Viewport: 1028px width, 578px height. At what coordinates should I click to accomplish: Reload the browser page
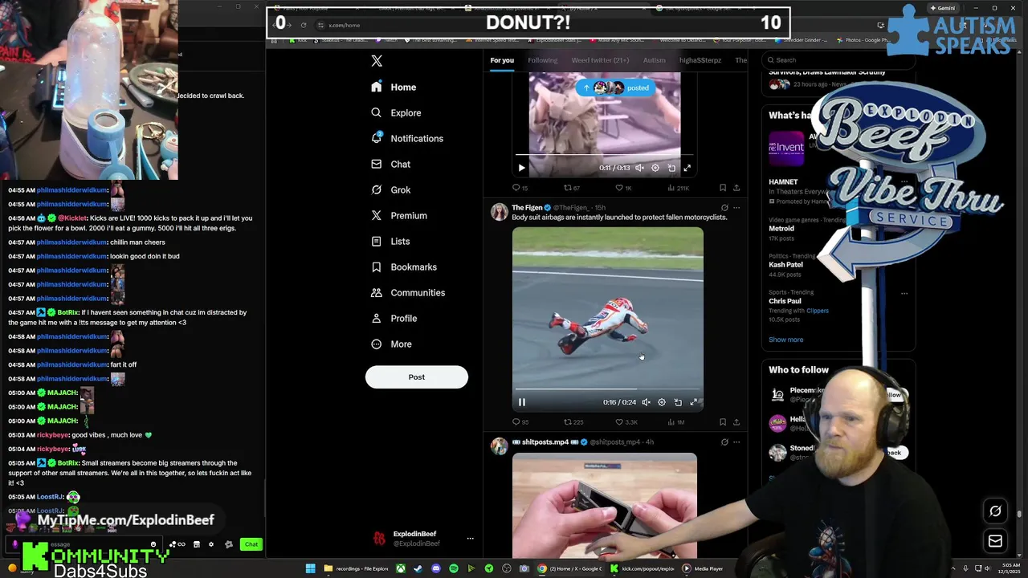point(304,25)
